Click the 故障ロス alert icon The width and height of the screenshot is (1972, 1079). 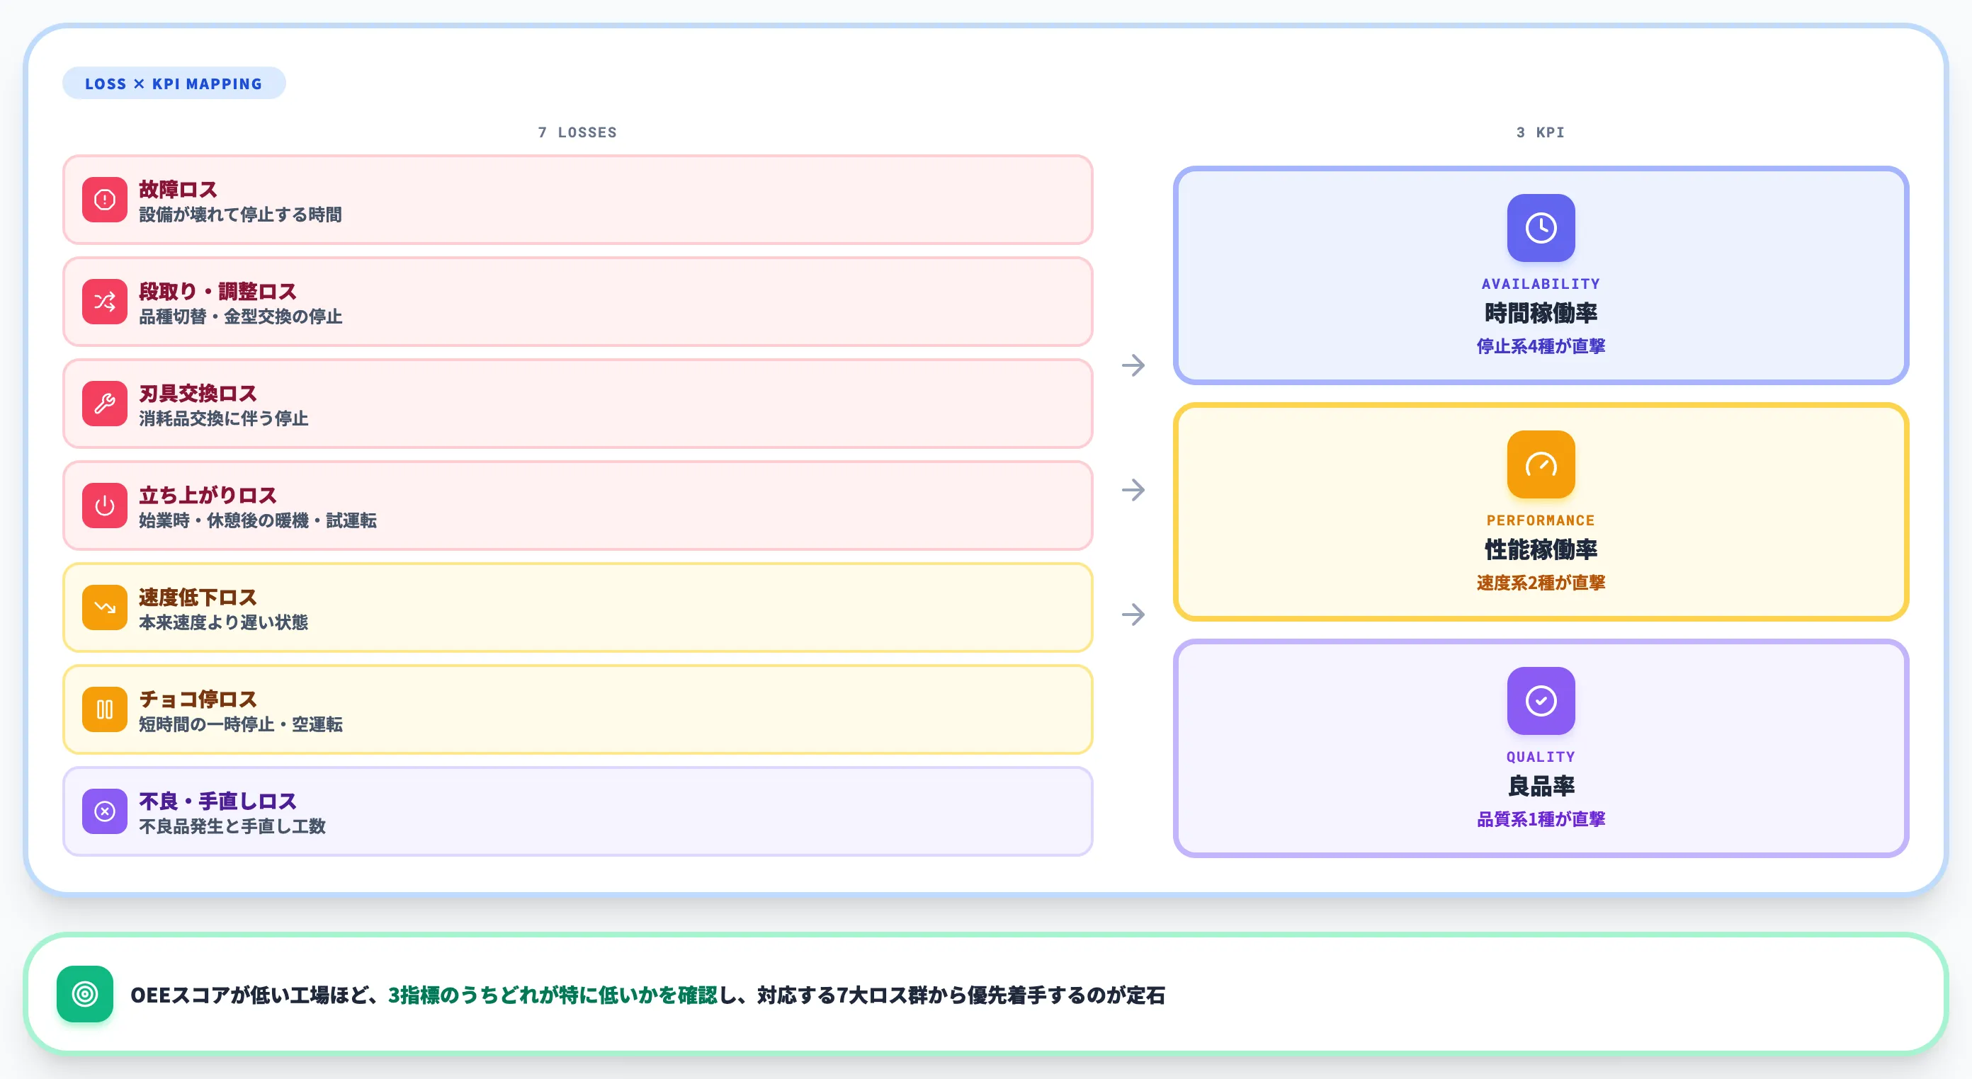(105, 200)
